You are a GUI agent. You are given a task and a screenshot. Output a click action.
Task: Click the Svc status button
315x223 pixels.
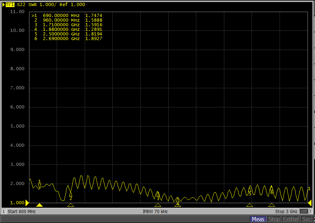(306, 219)
